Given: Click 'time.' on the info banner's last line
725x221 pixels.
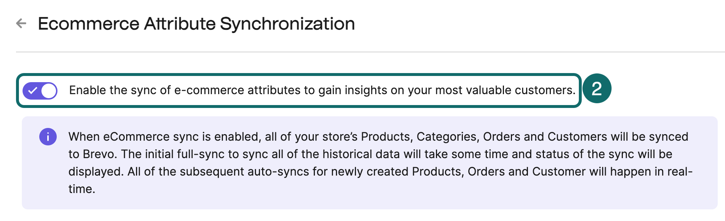Looking at the screenshot, I should click(82, 189).
